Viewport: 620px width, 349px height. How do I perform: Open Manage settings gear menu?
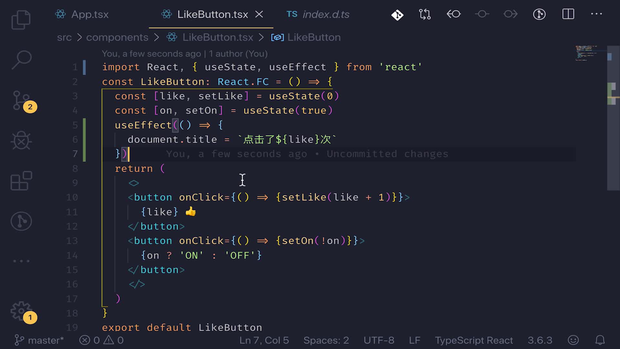(21, 311)
